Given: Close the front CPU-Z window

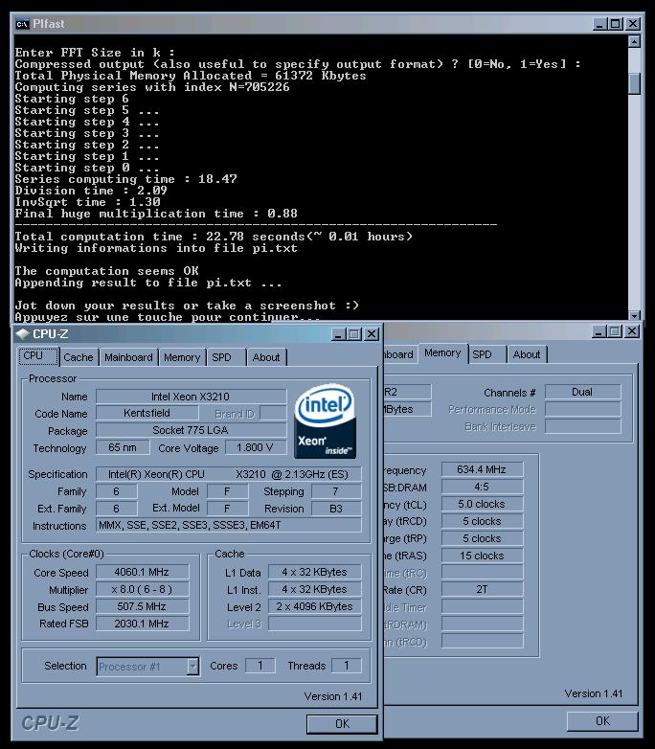Looking at the screenshot, I should [x=372, y=334].
